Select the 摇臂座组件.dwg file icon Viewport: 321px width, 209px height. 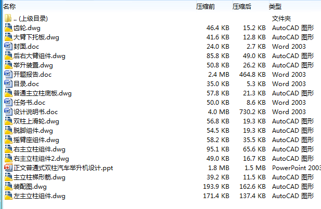click(x=8, y=140)
